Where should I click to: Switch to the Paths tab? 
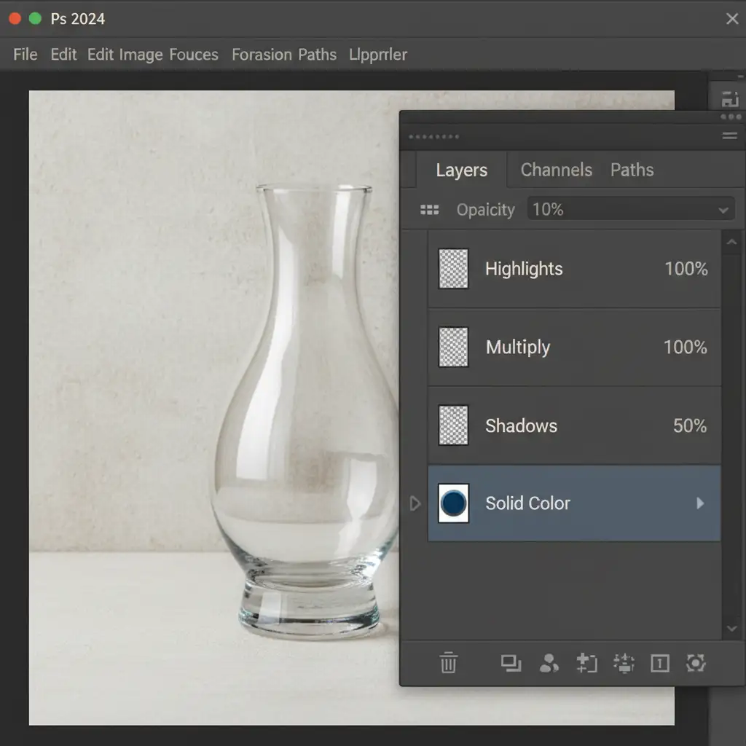[x=632, y=170]
